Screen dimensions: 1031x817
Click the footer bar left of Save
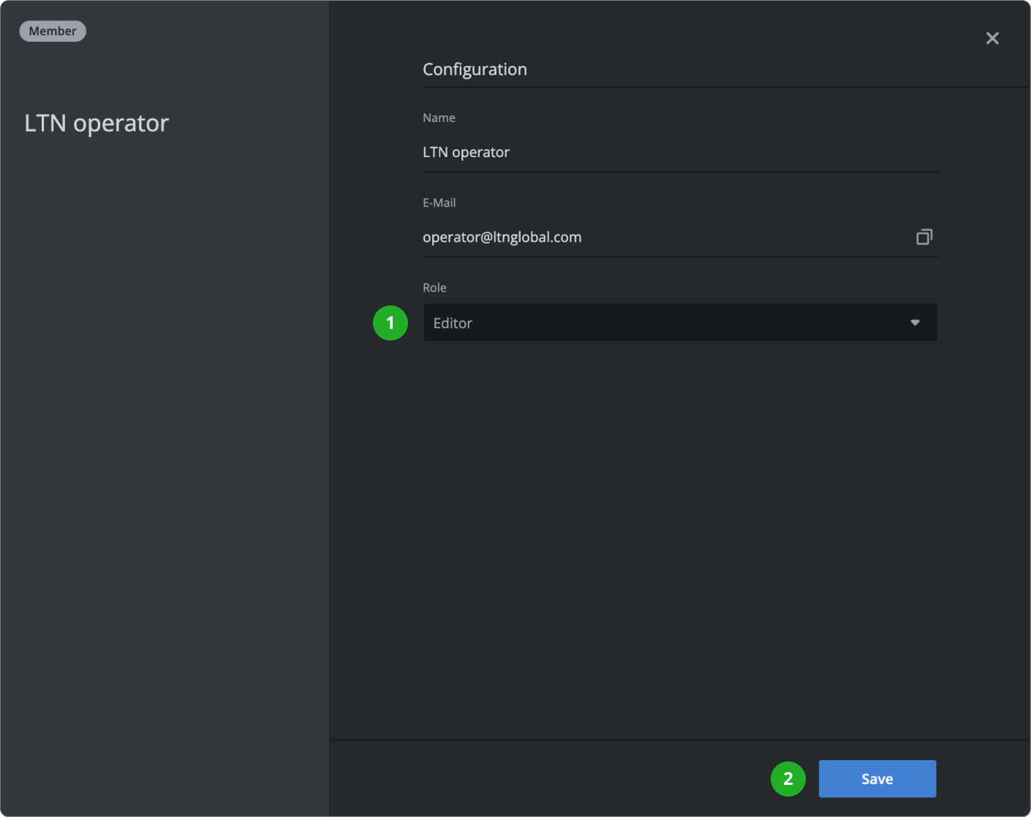(x=548, y=779)
